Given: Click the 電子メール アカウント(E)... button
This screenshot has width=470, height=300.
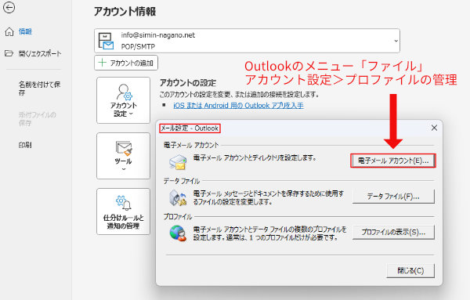Looking at the screenshot, I should [x=393, y=161].
